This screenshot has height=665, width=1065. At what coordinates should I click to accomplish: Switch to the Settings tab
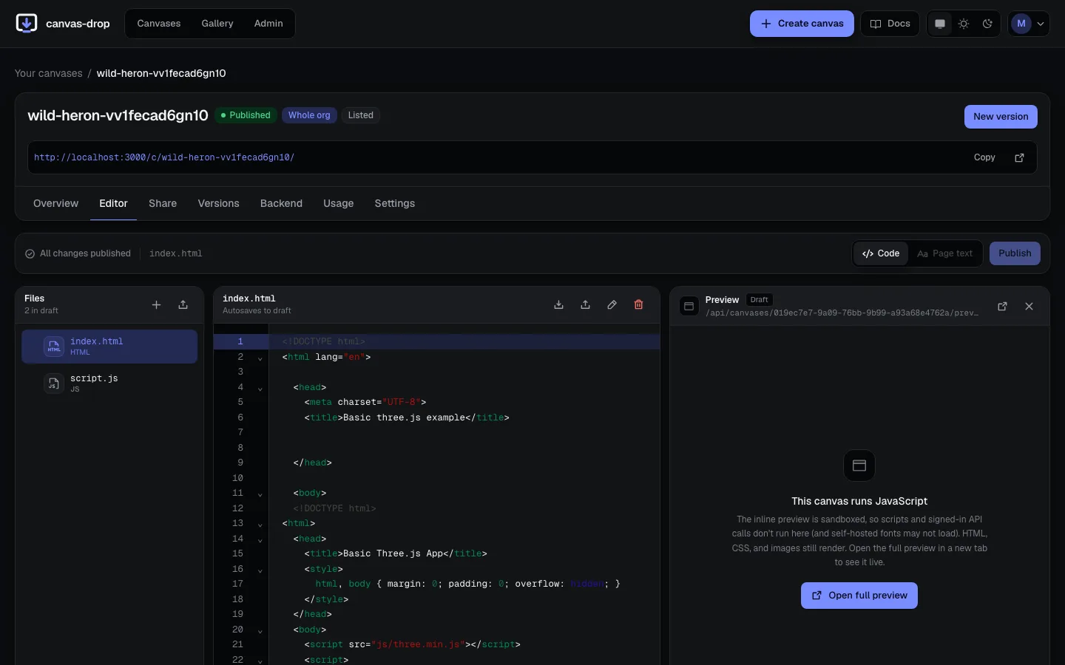[395, 203]
